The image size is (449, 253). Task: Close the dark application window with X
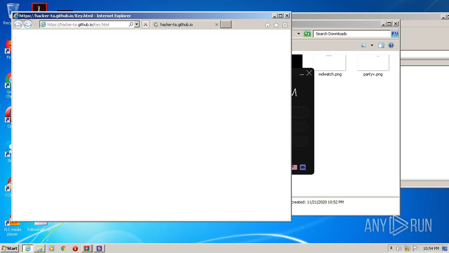point(309,73)
